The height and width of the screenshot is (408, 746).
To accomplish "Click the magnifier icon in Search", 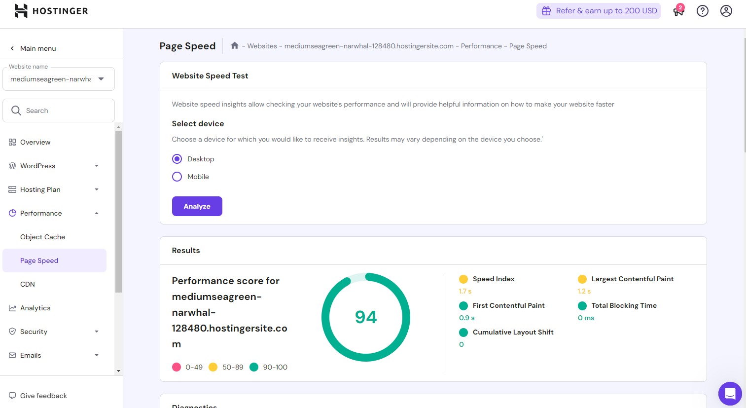I will click(16, 111).
